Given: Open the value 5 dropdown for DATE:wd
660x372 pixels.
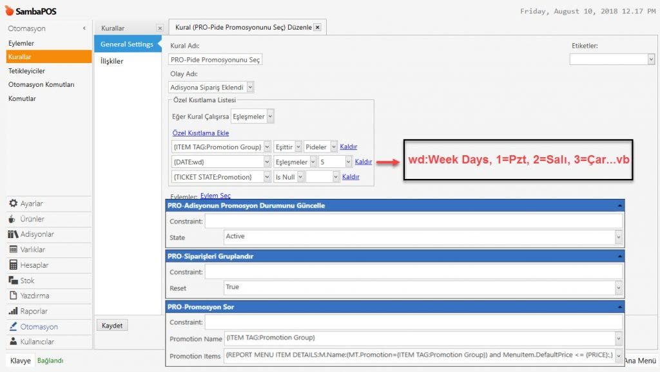Looking at the screenshot, I should coord(349,162).
